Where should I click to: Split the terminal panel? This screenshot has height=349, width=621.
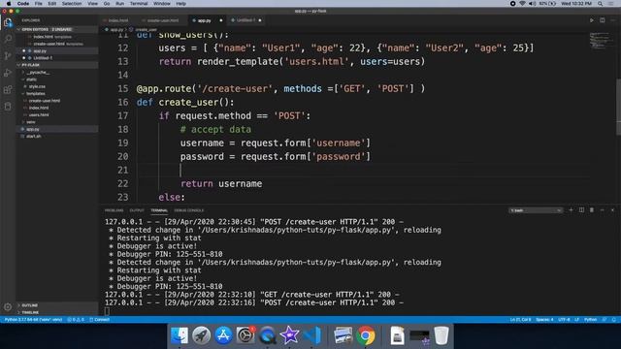581,210
